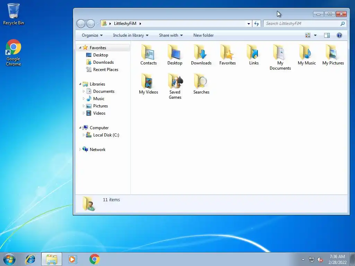
Task: Expand the Documents library node
Action: coord(84,91)
